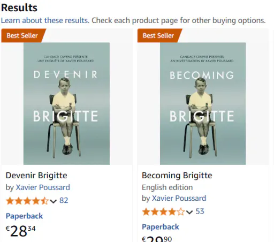Open the 82 reviews count link

(64, 200)
